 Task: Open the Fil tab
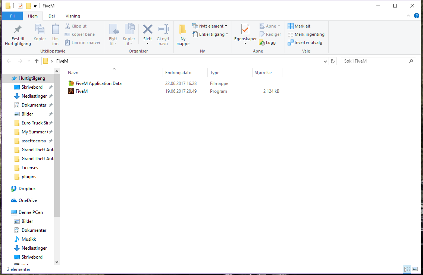pos(12,16)
